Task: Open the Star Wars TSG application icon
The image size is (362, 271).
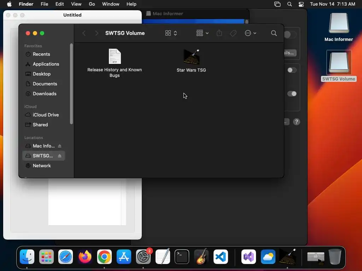Action: (191, 57)
